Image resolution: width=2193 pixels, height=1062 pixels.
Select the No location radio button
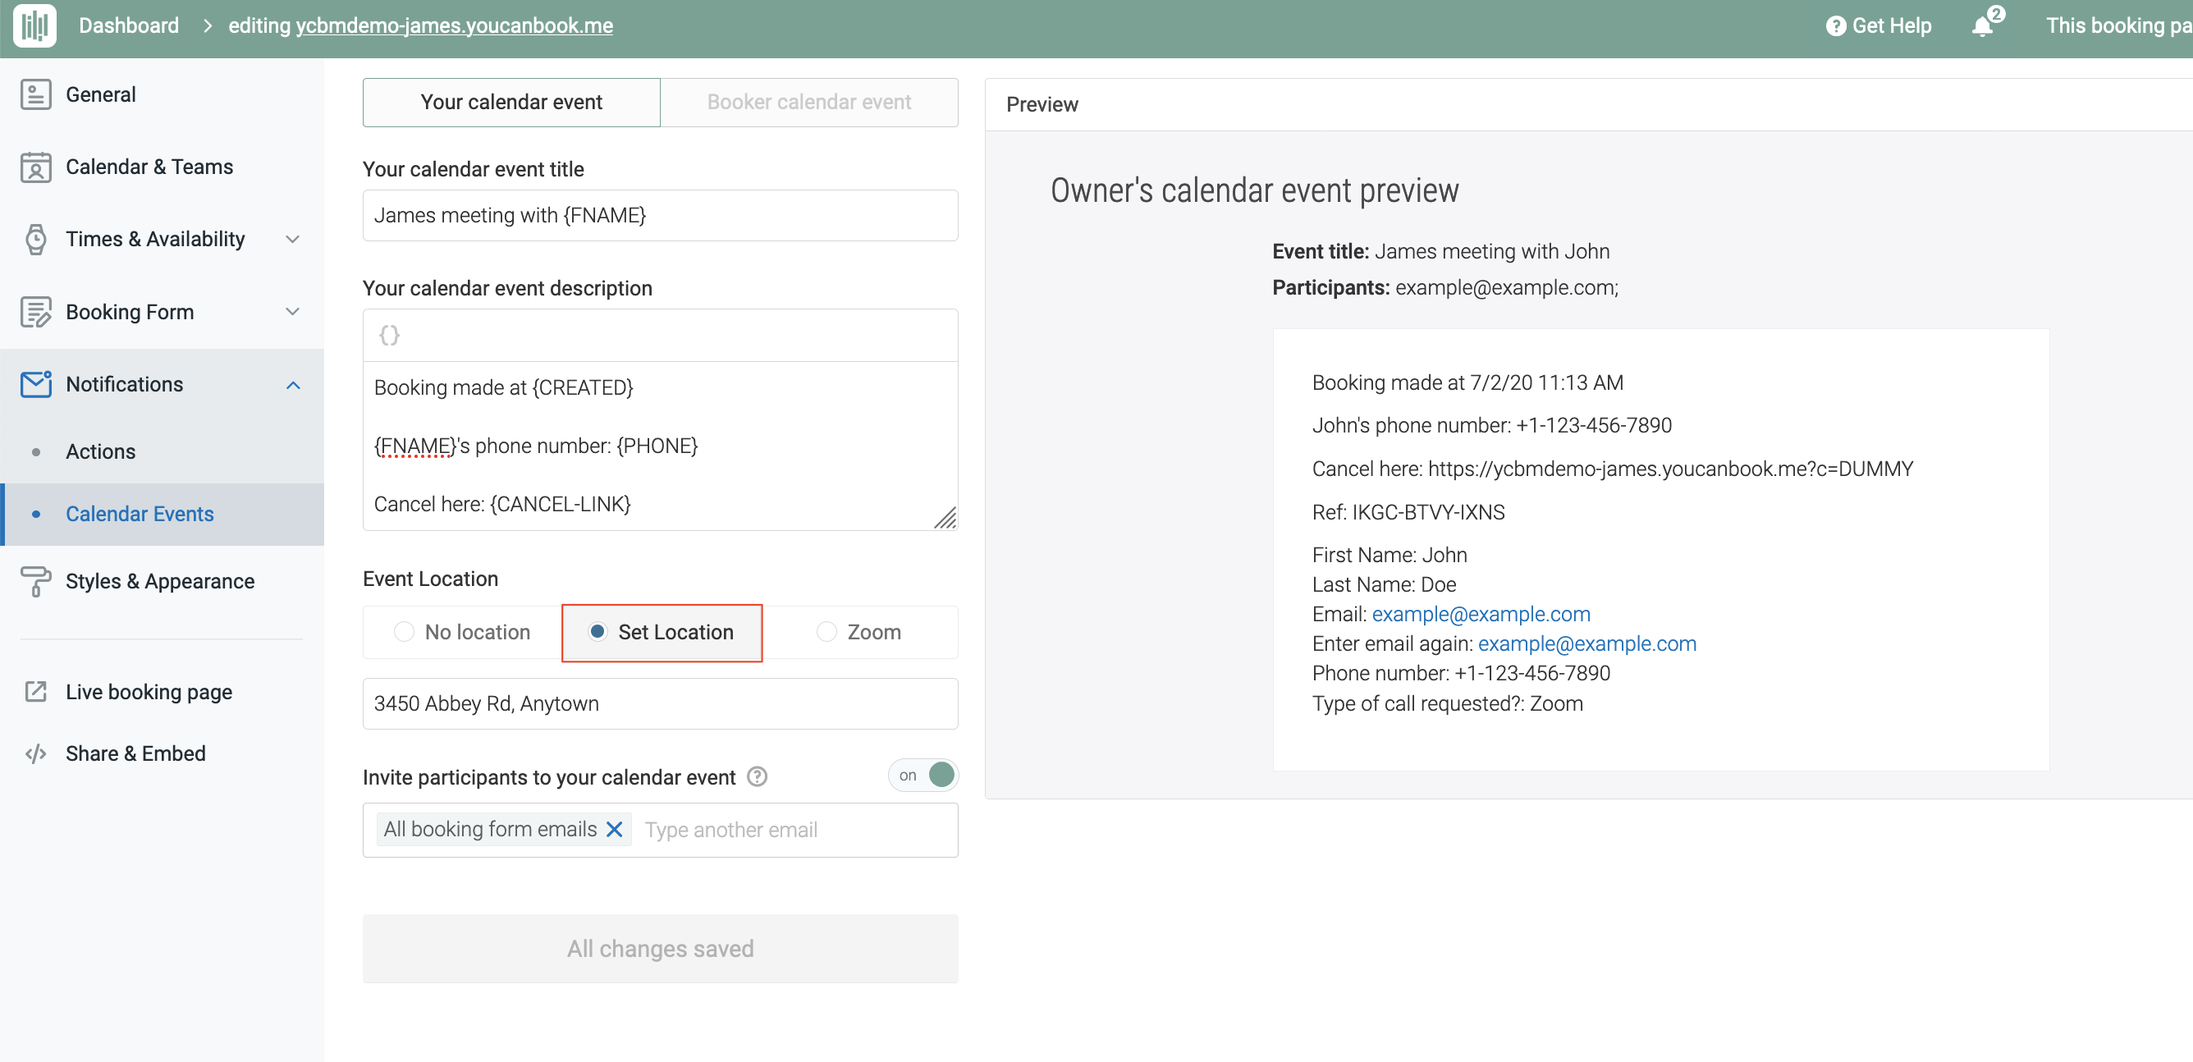click(404, 631)
